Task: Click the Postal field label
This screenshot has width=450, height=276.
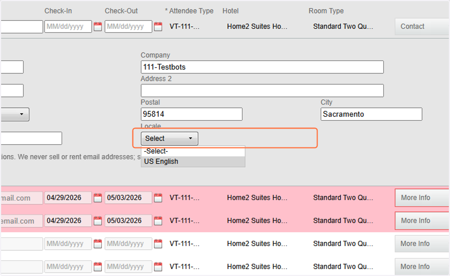Action: tap(150, 102)
